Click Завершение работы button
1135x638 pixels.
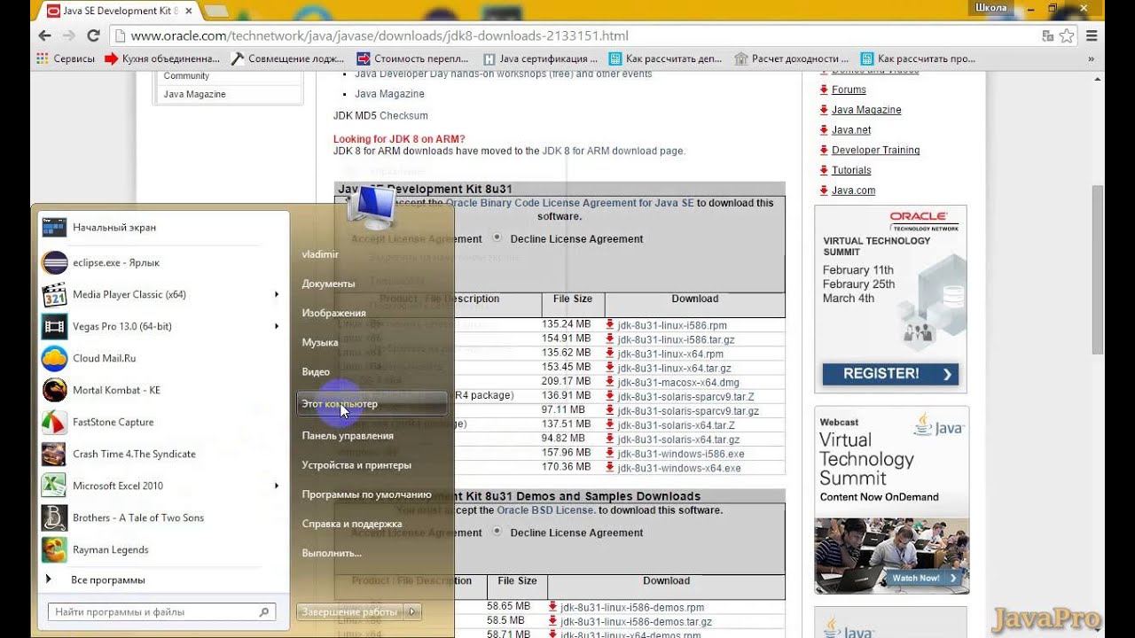(349, 611)
